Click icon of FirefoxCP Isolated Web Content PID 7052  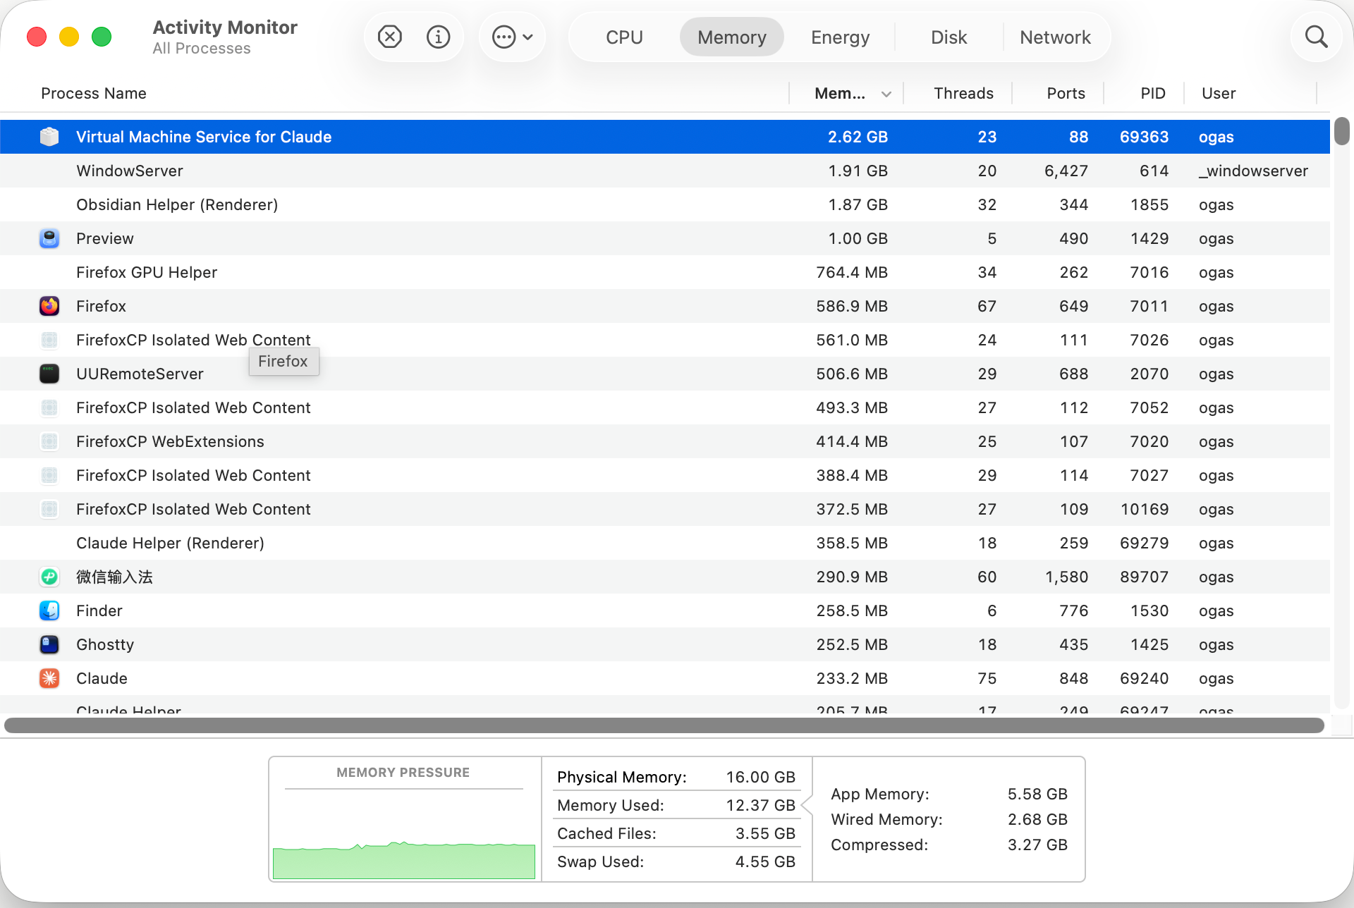point(49,407)
